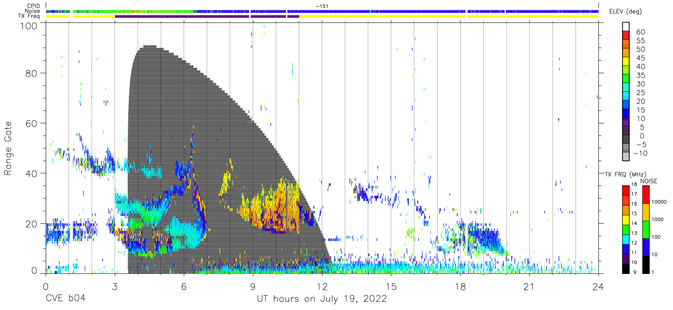Click the purple segment of the top TX Freq strip
This screenshot has width=673, height=310.
[x=207, y=16]
